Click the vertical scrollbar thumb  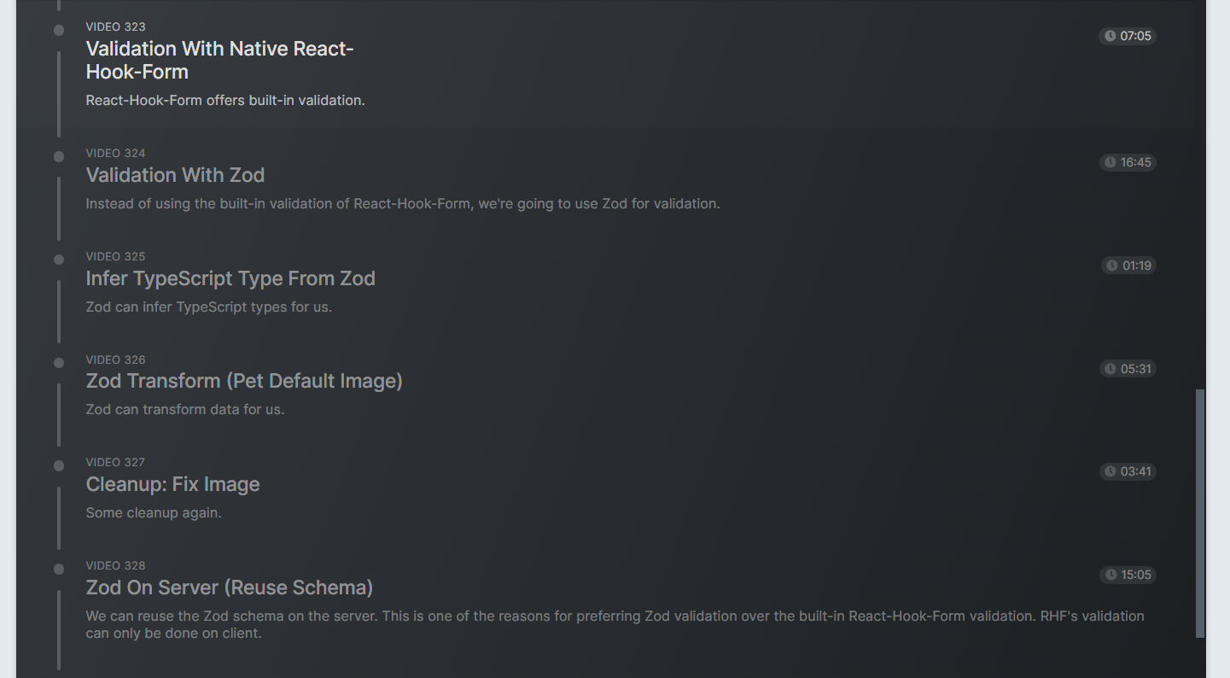tap(1200, 512)
